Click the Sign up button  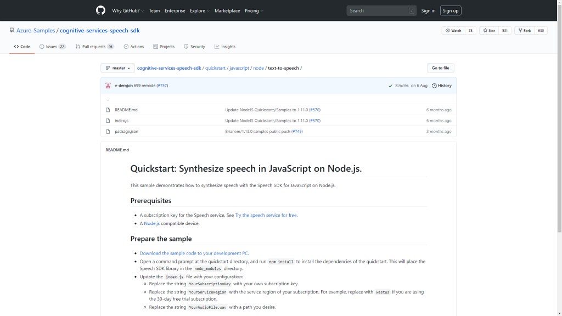click(451, 11)
